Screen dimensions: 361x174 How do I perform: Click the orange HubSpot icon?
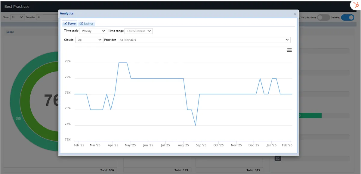[x=355, y=5]
